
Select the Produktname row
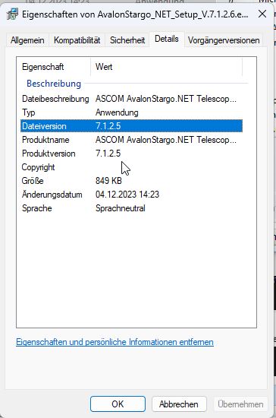tap(131, 140)
